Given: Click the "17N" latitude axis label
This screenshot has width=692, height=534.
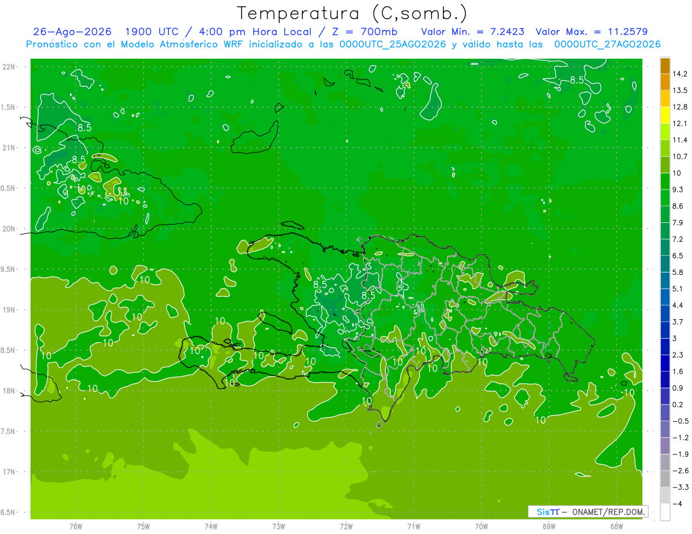Looking at the screenshot, I should pos(9,472).
